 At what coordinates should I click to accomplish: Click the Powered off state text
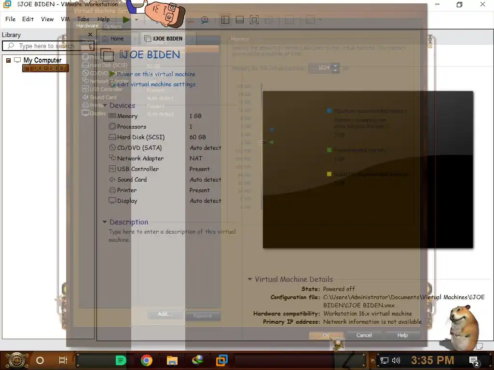(x=339, y=289)
